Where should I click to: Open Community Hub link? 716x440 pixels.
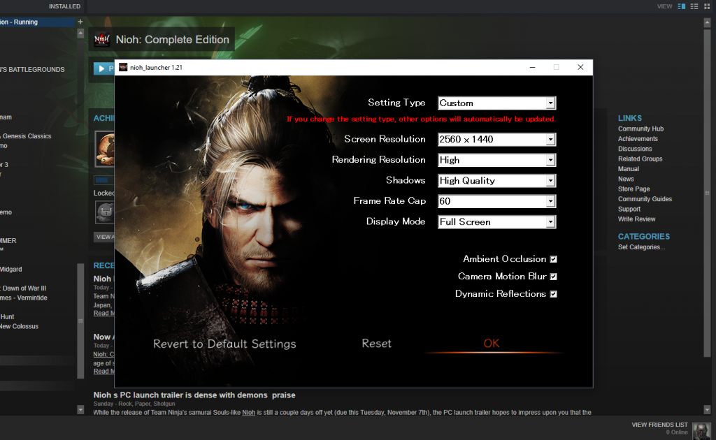click(640, 129)
